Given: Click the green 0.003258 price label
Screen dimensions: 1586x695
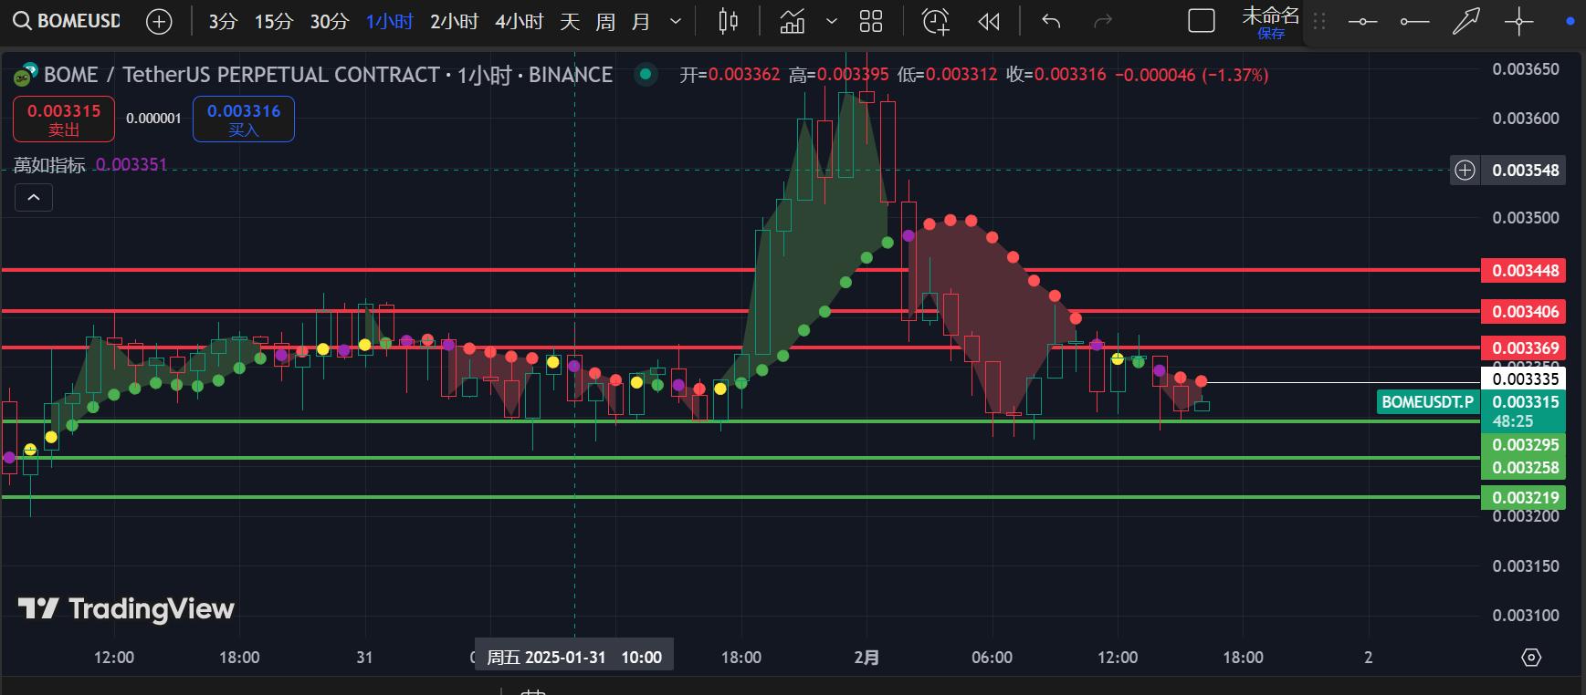Looking at the screenshot, I should [x=1524, y=468].
